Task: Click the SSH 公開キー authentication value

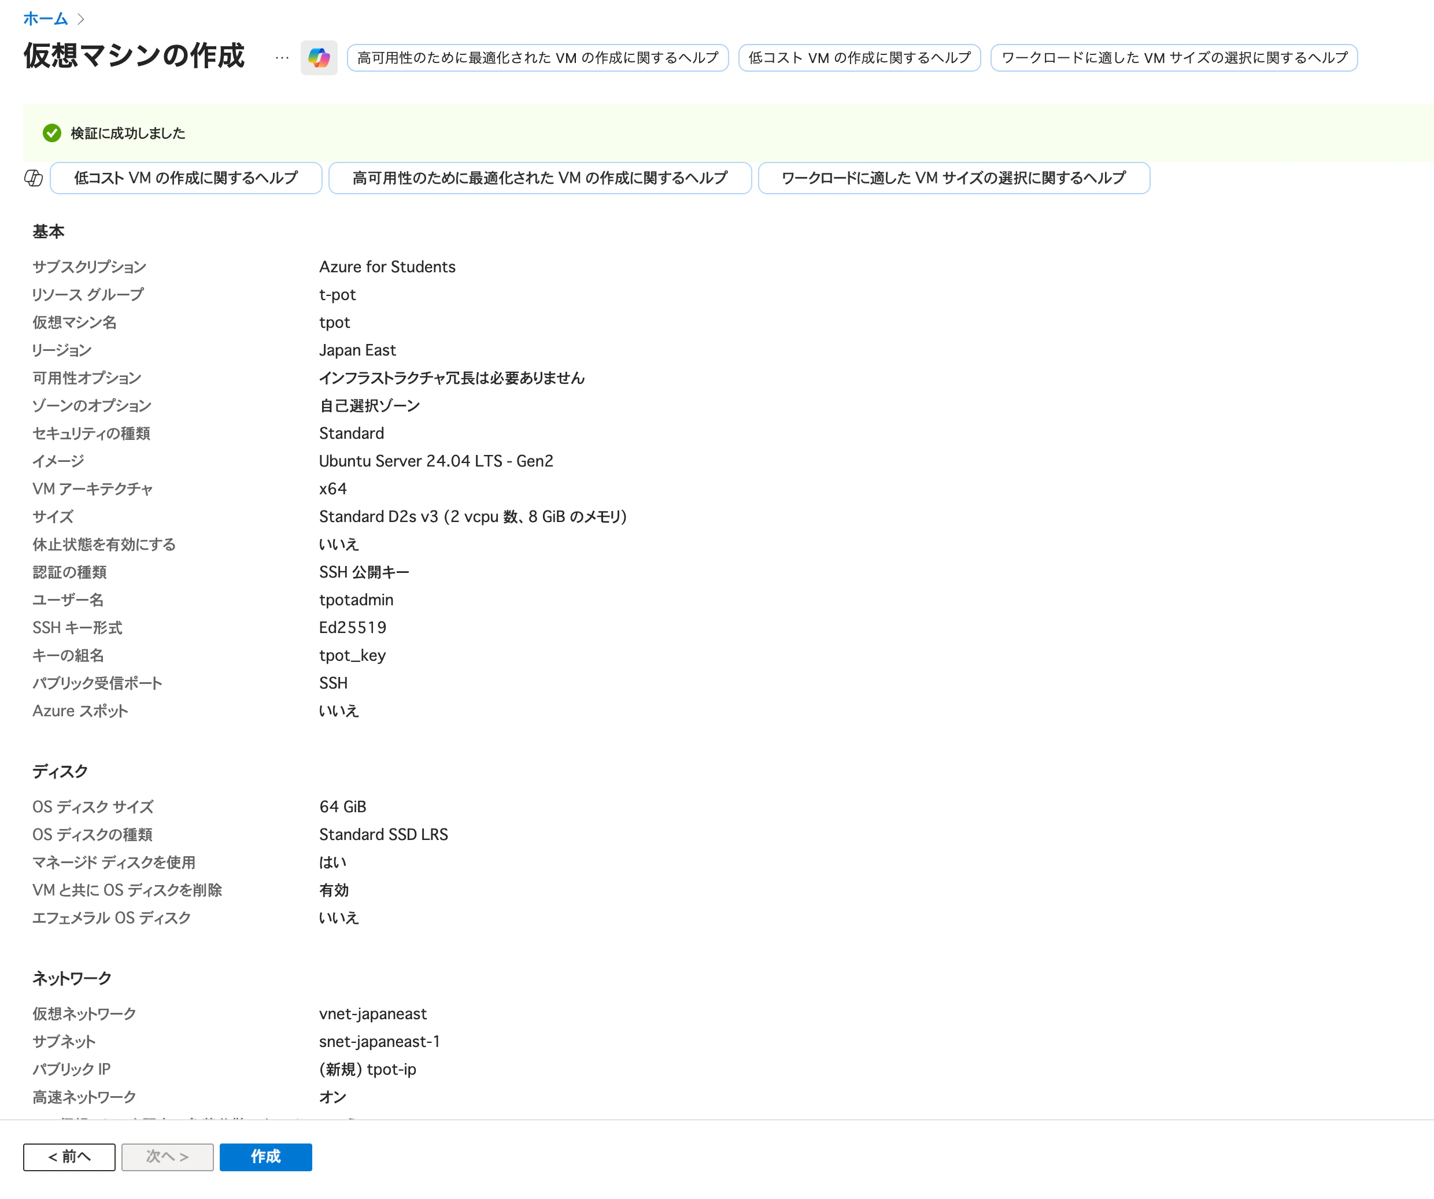Action: coord(364,572)
